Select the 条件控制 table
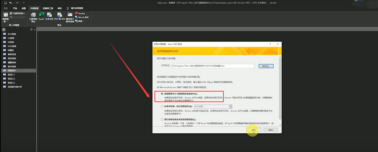The width and height of the screenshot is (378, 152). [x=18, y=66]
